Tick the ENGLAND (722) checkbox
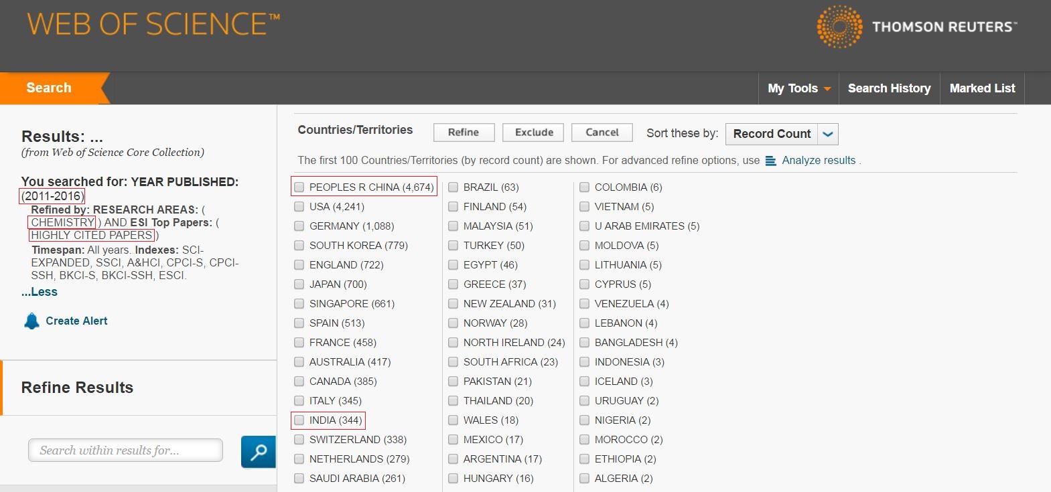1051x492 pixels. [x=299, y=265]
